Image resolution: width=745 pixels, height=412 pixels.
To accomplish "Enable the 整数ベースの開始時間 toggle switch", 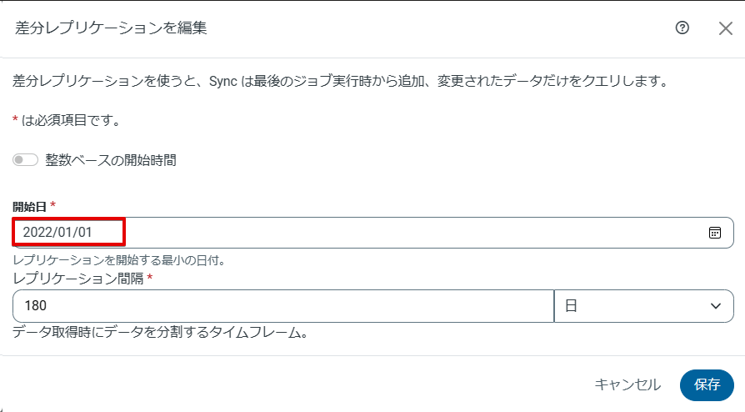I will 25,160.
